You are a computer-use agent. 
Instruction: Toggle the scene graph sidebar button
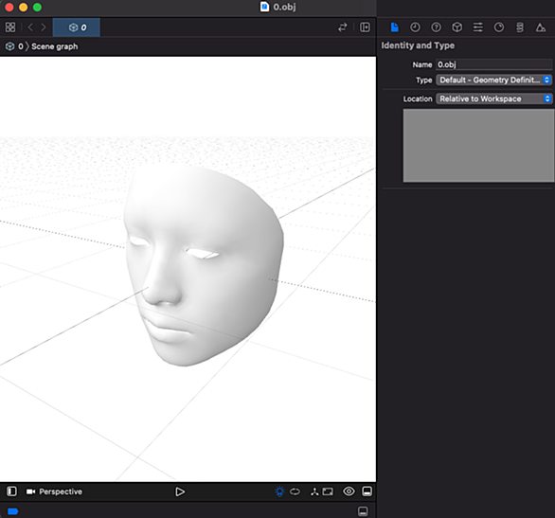coord(11,491)
